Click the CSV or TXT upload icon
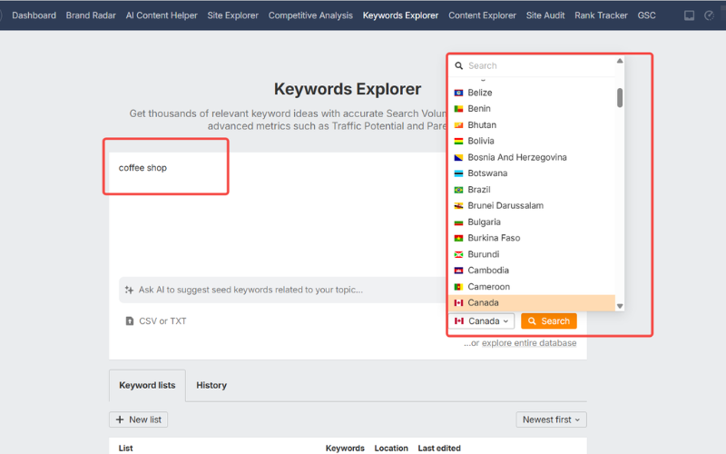The height and width of the screenshot is (454, 726). 130,321
